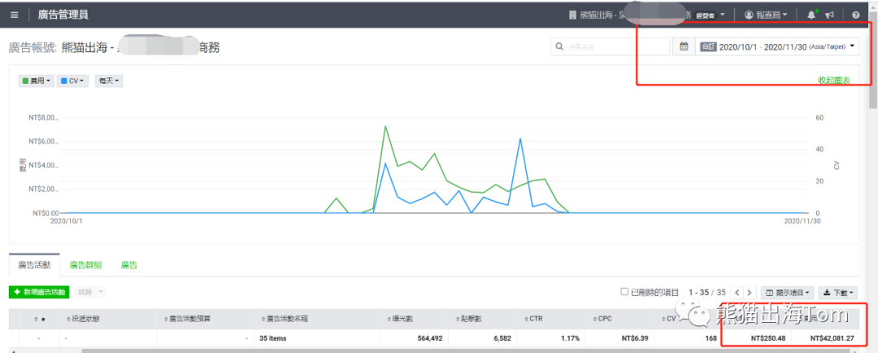The height and width of the screenshot is (353, 878).
Task: Open the 每天 interval dropdown
Action: click(109, 81)
